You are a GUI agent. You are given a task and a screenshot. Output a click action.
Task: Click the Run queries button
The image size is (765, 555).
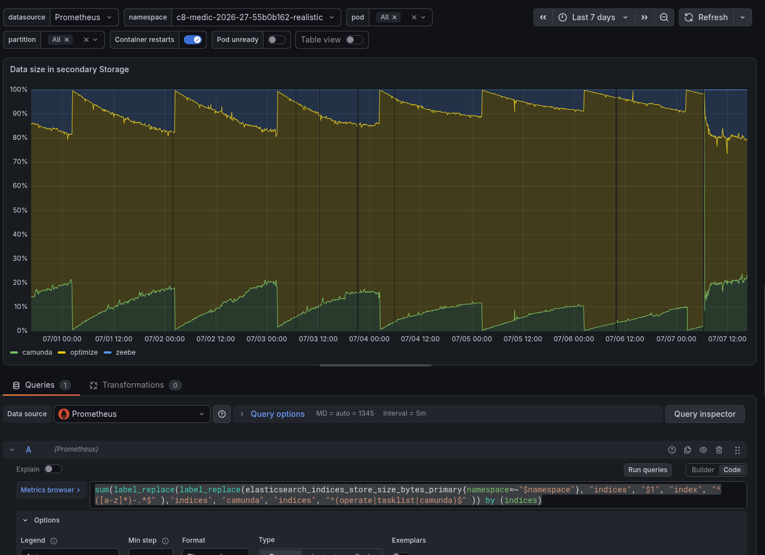(648, 470)
